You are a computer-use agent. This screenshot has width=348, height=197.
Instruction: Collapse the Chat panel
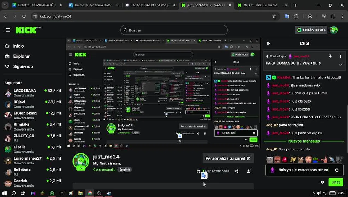tap(268, 44)
